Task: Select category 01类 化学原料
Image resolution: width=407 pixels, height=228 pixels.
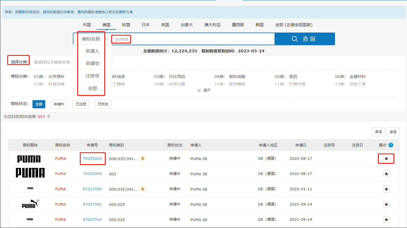Action: (49, 77)
